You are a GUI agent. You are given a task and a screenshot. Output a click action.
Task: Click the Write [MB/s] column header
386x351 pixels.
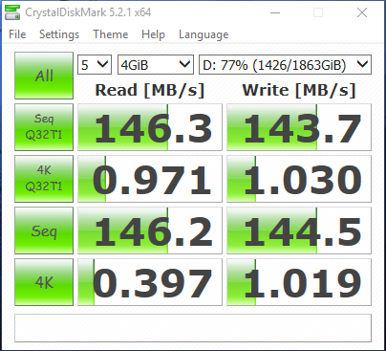coord(299,90)
